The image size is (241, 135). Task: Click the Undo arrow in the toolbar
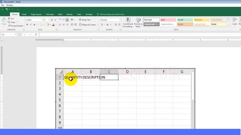click(x=7, y=9)
